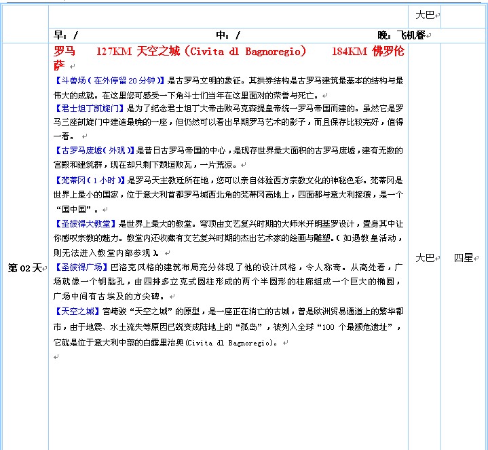The width and height of the screenshot is (488, 450).
Task: Click the 大巴 cell beside 四星
Action: 424,258
